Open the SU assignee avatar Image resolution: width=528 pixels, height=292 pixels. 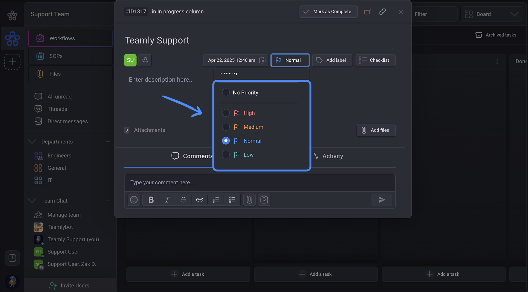[x=130, y=60]
